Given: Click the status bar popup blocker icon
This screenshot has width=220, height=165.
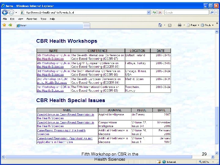Looking at the screenshot, I should pyautogui.click(x=159, y=162).
